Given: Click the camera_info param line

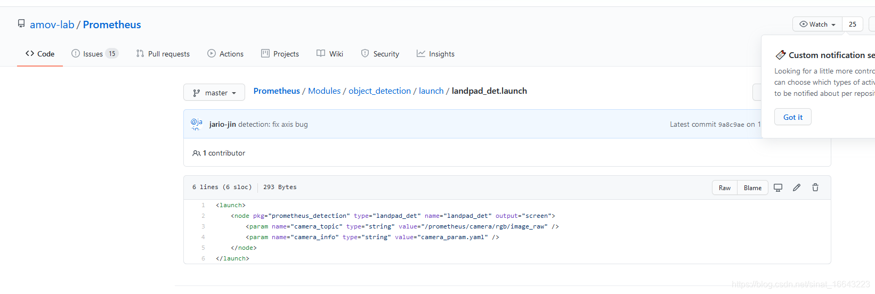Looking at the screenshot, I should pyautogui.click(x=372, y=237).
